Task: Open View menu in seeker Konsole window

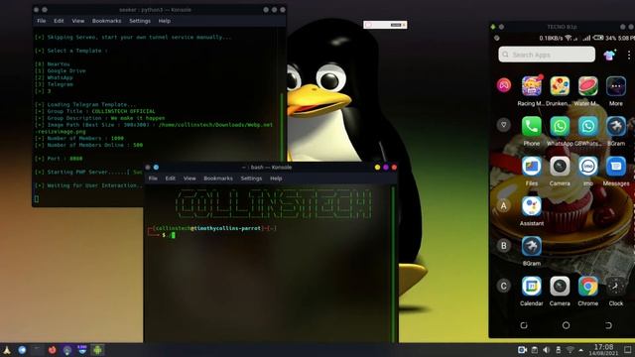Action: tap(78, 21)
